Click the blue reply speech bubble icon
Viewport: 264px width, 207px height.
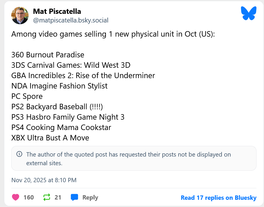click(x=74, y=197)
